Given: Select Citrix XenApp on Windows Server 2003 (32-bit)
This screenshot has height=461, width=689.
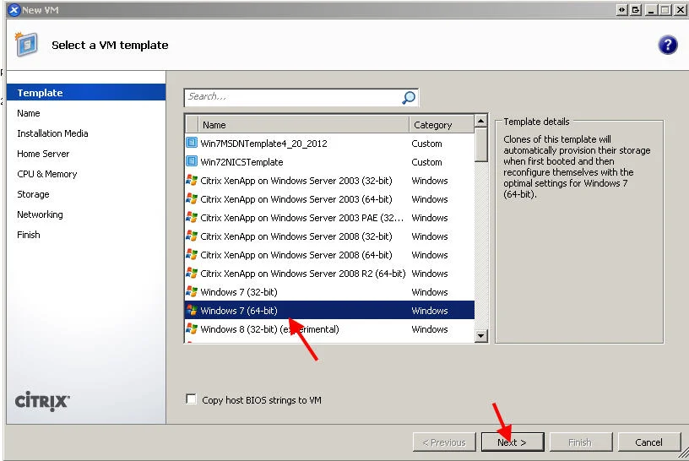Looking at the screenshot, I should click(x=329, y=180).
